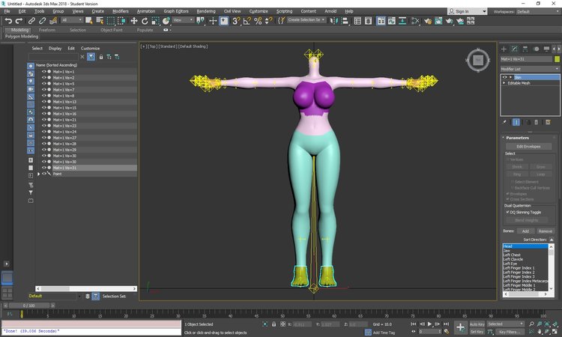Toggle visibility eye of Point object
The width and height of the screenshot is (562, 337).
pos(44,174)
